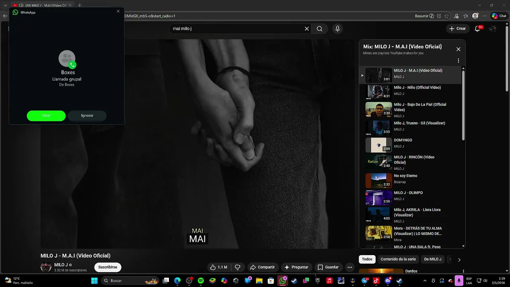Open the incoming WhatsApp group call
Viewport: 510px width, 287px height.
46,116
